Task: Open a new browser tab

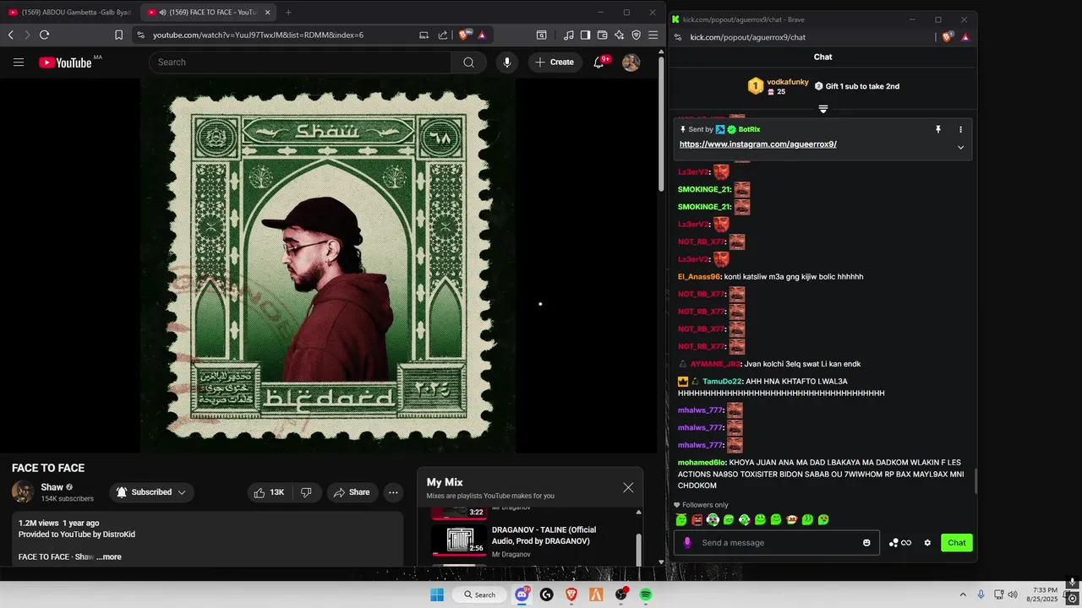Action: 288,12
